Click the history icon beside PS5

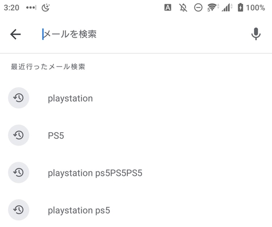18,135
